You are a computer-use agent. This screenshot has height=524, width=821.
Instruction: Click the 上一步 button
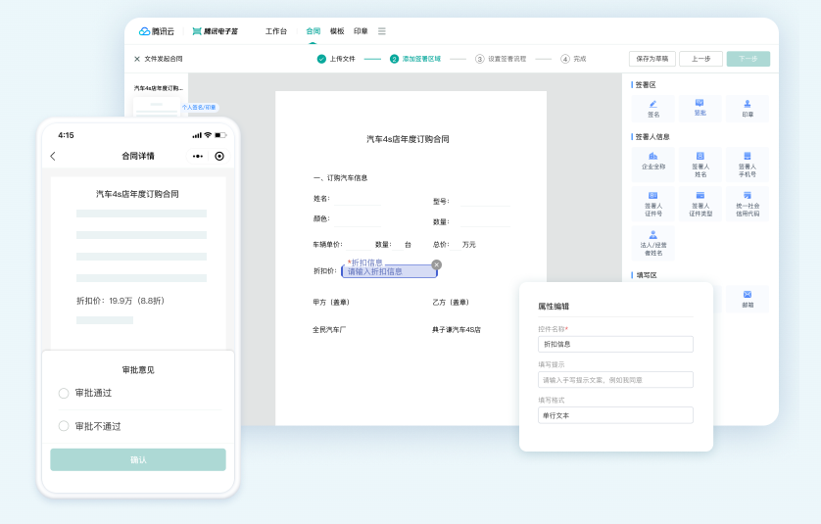(x=700, y=59)
